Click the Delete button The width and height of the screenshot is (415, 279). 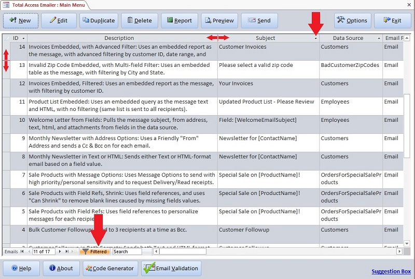pos(140,21)
